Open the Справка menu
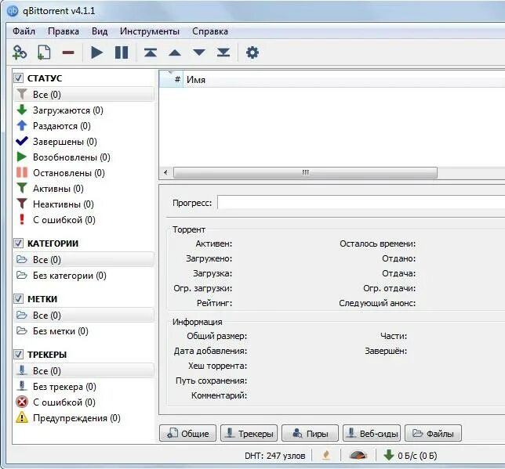Screen dimensions: 505x469 210,31
